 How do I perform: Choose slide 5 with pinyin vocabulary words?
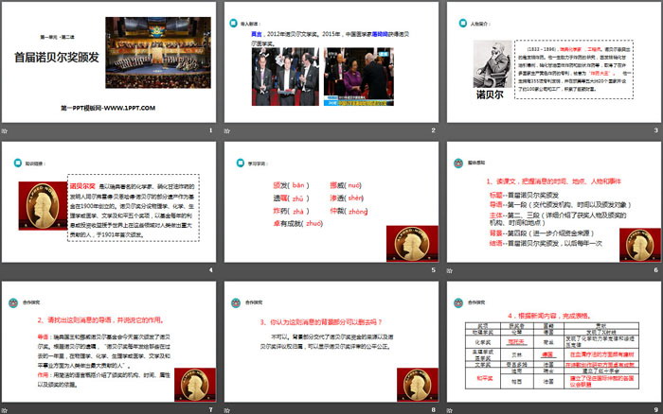pyautogui.click(x=331, y=201)
